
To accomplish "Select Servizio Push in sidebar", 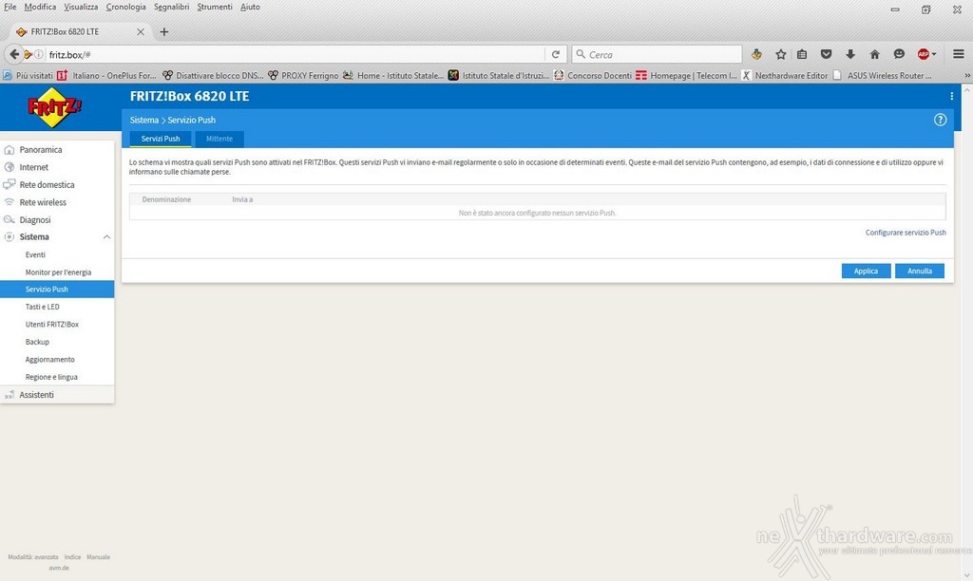I will 57,289.
